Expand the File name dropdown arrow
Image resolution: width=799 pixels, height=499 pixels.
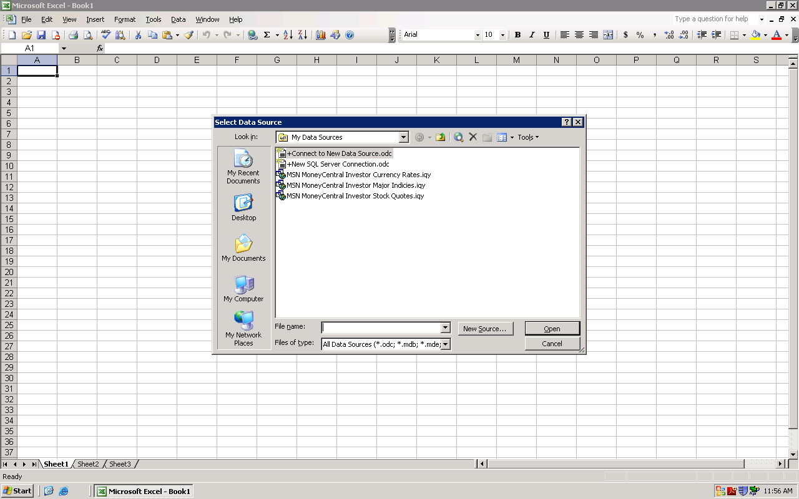(x=445, y=328)
